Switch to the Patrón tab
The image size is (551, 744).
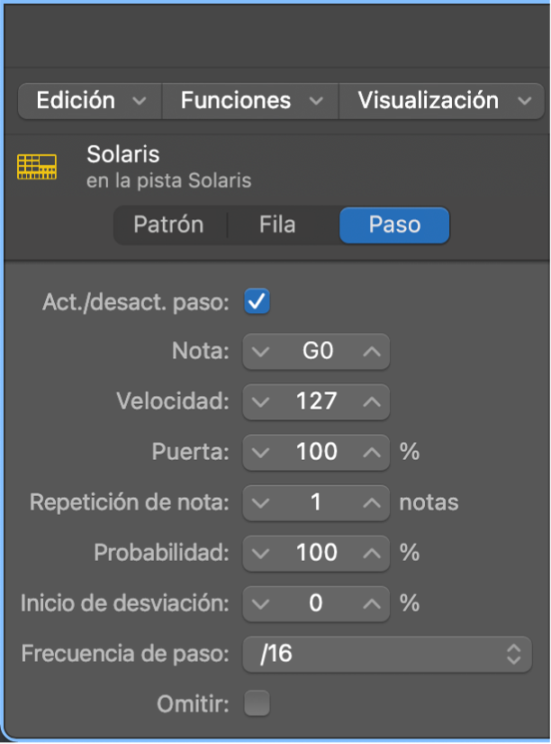(170, 225)
